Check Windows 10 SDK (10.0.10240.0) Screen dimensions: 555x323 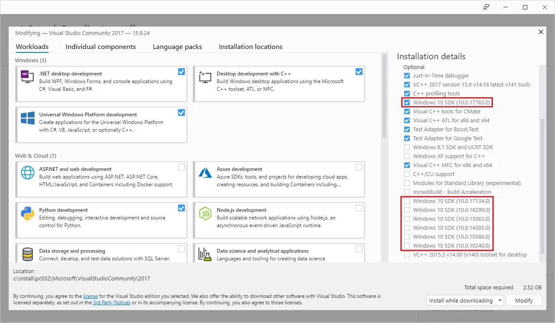pyautogui.click(x=407, y=246)
